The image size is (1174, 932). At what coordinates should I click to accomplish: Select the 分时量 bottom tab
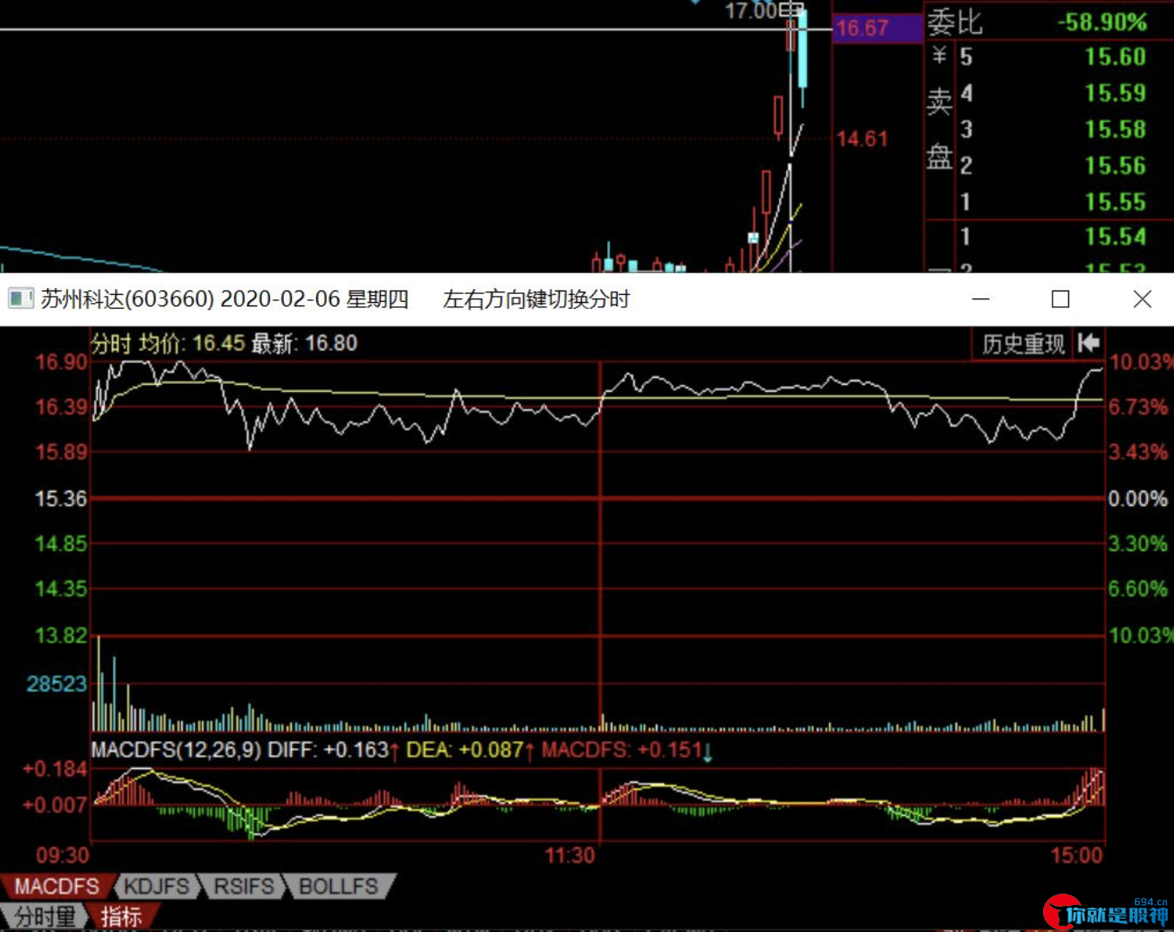coord(45,917)
